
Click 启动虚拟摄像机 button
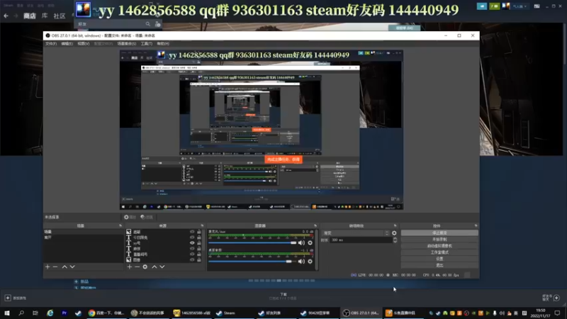439,246
